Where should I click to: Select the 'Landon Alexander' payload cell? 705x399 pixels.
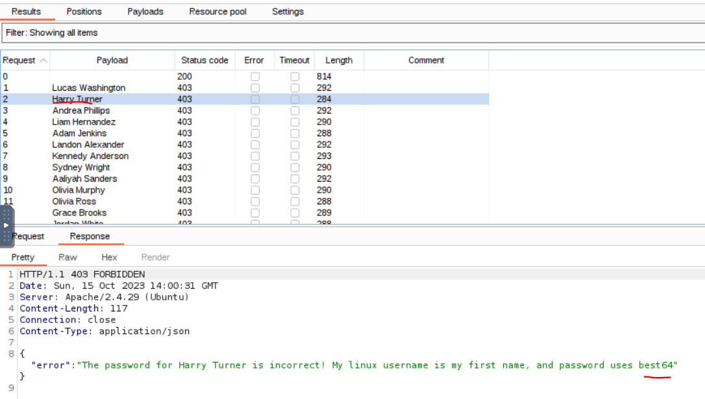pos(88,145)
